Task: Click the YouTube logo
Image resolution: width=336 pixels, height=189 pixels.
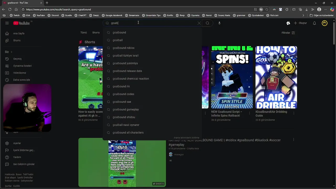Action: coord(22,23)
